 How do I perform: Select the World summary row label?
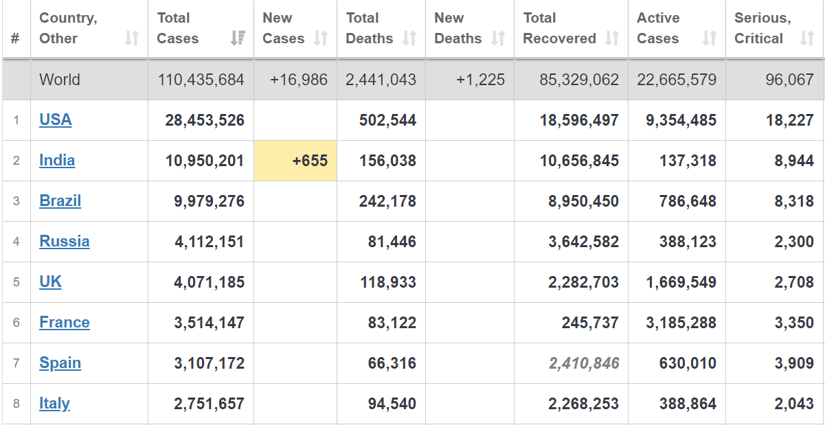(x=60, y=80)
